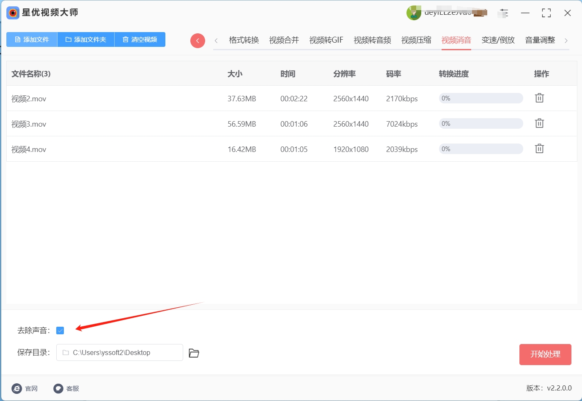Maximize the window with the fullscreen icon
Screen dimensions: 582x401
tap(546, 13)
